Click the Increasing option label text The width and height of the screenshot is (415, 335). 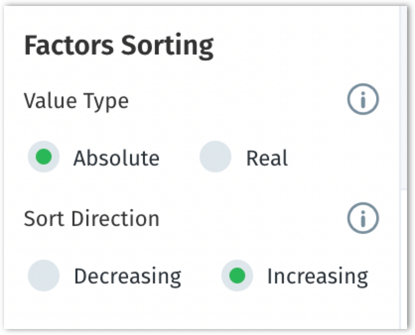tap(318, 277)
